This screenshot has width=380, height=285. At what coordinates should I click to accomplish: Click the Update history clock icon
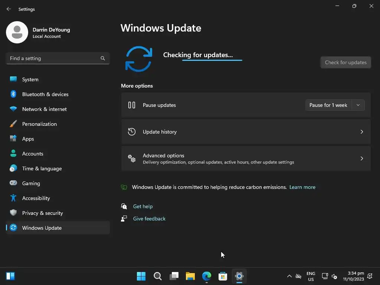coord(132,132)
